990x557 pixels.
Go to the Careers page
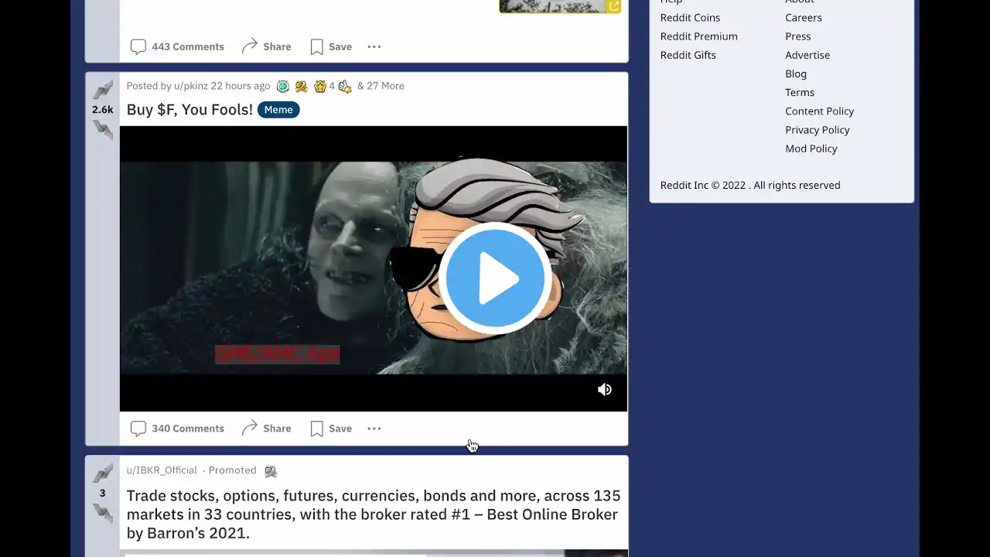[804, 18]
